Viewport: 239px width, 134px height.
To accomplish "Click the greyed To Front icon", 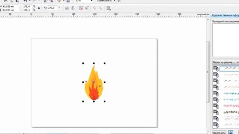I will click(94, 8).
